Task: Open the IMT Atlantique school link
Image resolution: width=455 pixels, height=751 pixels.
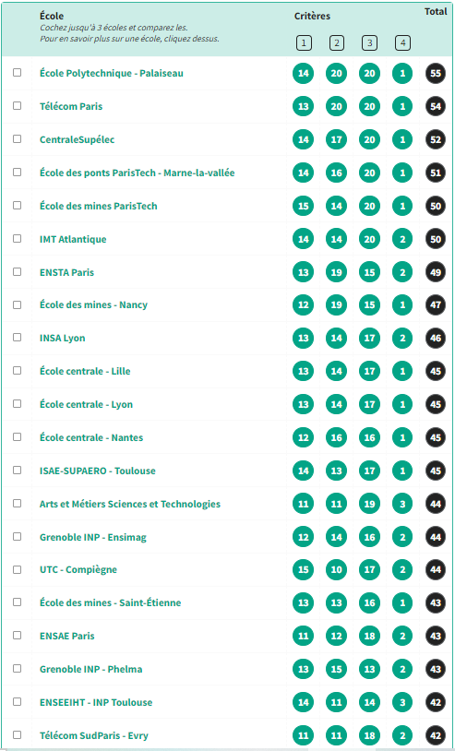Action: pos(73,239)
